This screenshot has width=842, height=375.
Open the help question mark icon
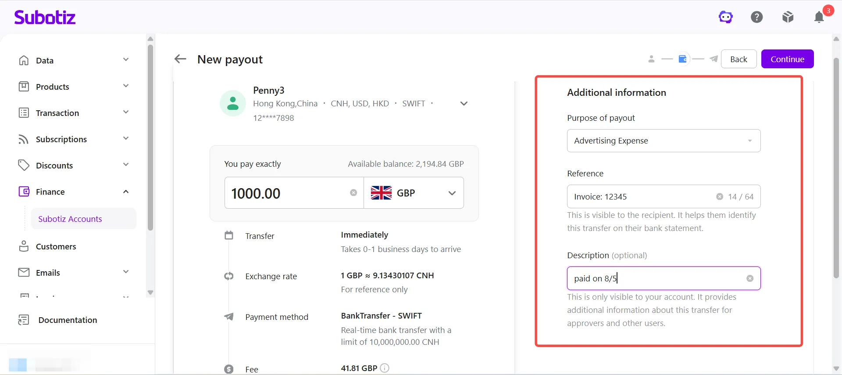pos(757,17)
